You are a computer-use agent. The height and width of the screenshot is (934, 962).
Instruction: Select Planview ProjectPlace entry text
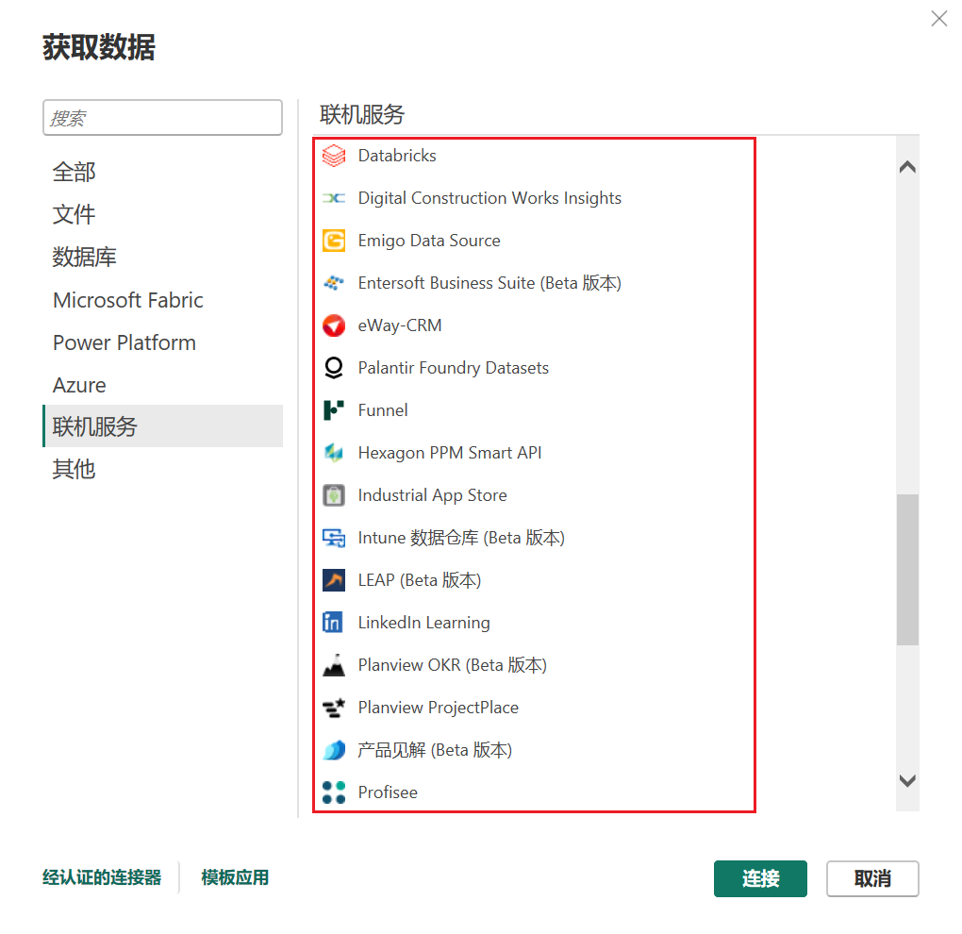click(438, 708)
